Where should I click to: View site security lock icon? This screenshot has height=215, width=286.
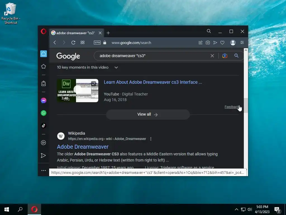[x=105, y=43]
